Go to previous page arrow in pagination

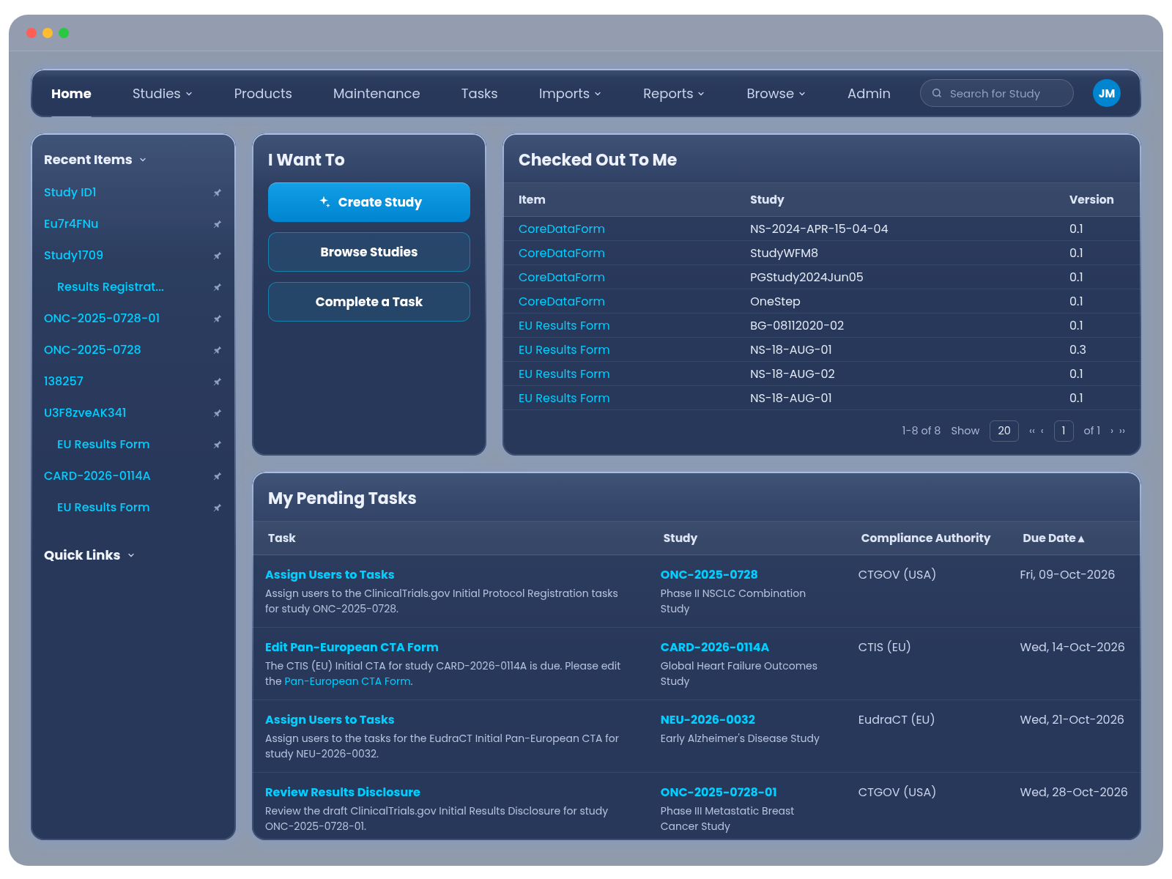(1042, 431)
